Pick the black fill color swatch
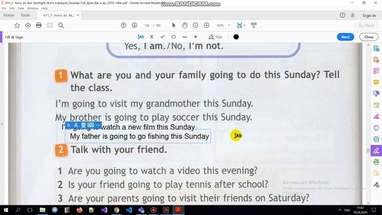 coord(236,37)
